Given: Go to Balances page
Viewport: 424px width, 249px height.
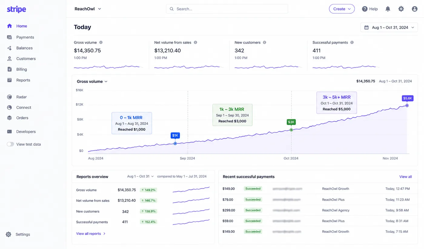Looking at the screenshot, I should point(24,48).
